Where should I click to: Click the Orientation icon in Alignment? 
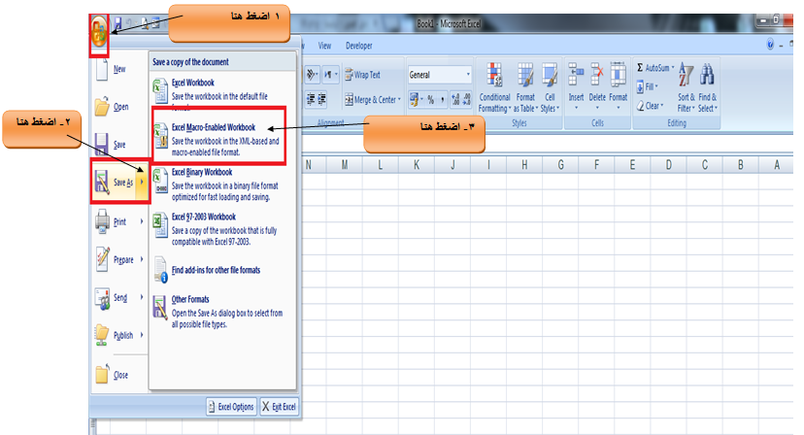pyautogui.click(x=312, y=75)
